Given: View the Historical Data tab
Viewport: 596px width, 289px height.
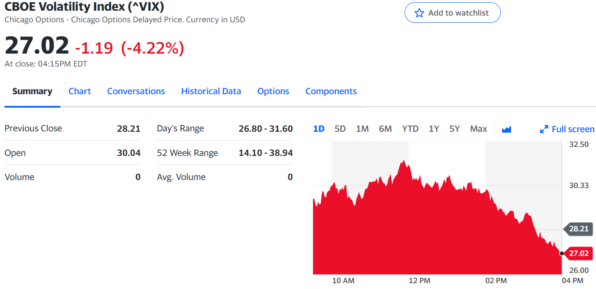Looking at the screenshot, I should 211,91.
